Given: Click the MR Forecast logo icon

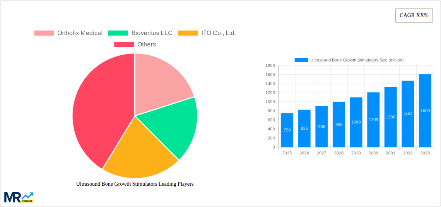Looking at the screenshot, I should (19, 197).
